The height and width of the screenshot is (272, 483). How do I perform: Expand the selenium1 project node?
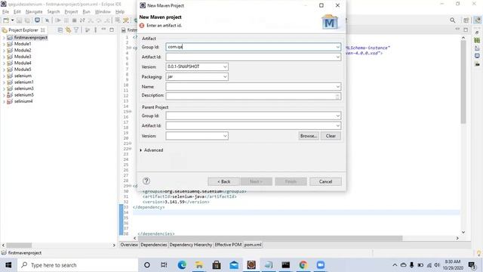(4, 82)
